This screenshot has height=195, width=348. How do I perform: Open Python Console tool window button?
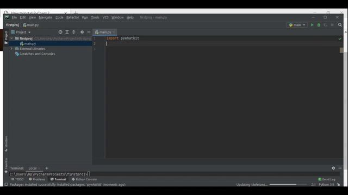pos(84,179)
